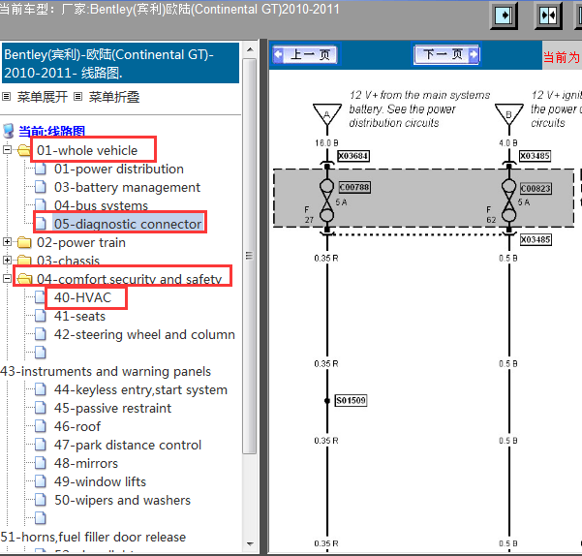Click the right-arrow panel icon in top toolbar
This screenshot has width=582, height=556.
click(504, 15)
